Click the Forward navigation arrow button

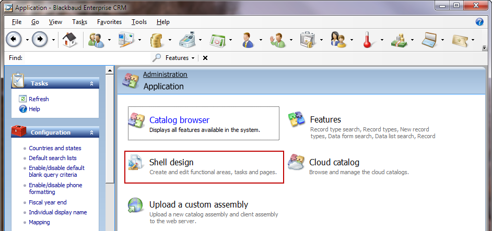click(40, 40)
